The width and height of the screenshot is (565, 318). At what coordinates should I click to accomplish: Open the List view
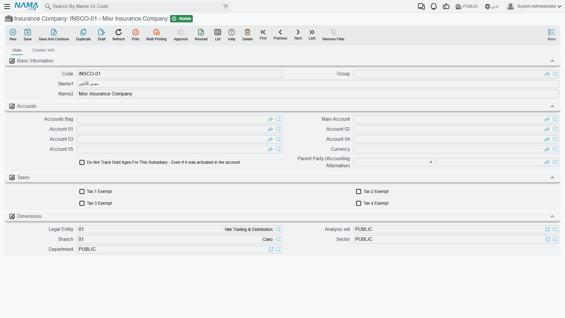tap(218, 35)
